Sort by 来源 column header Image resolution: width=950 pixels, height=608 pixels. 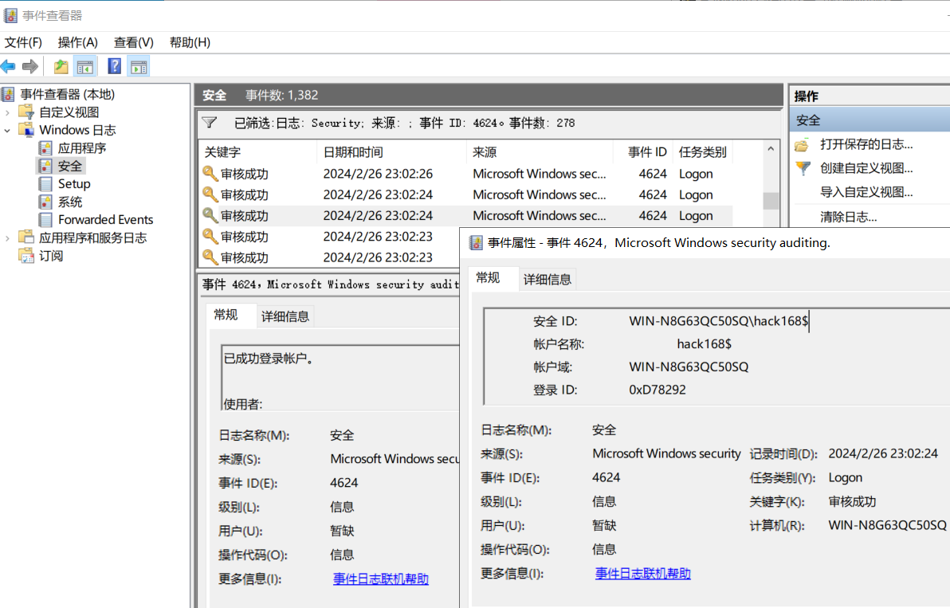(540, 152)
